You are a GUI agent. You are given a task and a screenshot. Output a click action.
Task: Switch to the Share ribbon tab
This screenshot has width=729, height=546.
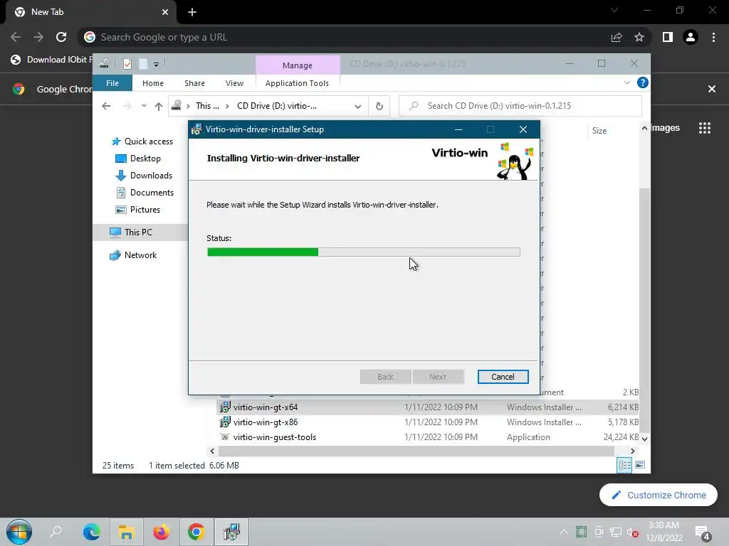(x=194, y=83)
